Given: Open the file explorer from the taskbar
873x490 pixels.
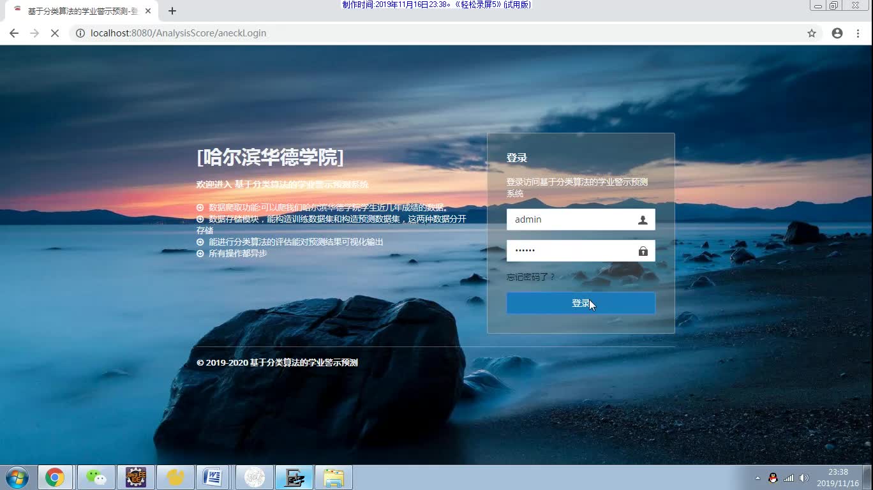Looking at the screenshot, I should tap(334, 477).
